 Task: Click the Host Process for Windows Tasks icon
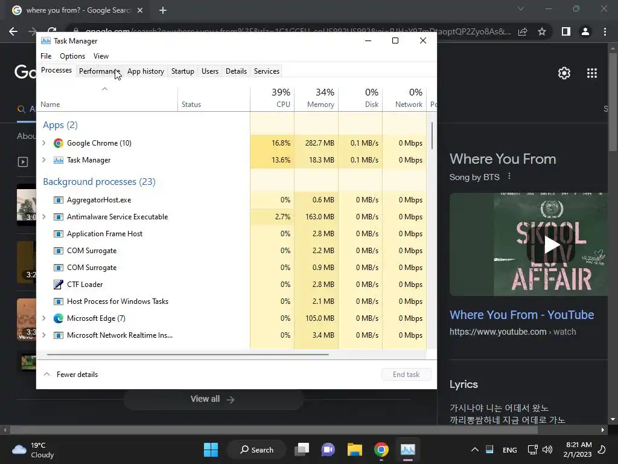[59, 301]
